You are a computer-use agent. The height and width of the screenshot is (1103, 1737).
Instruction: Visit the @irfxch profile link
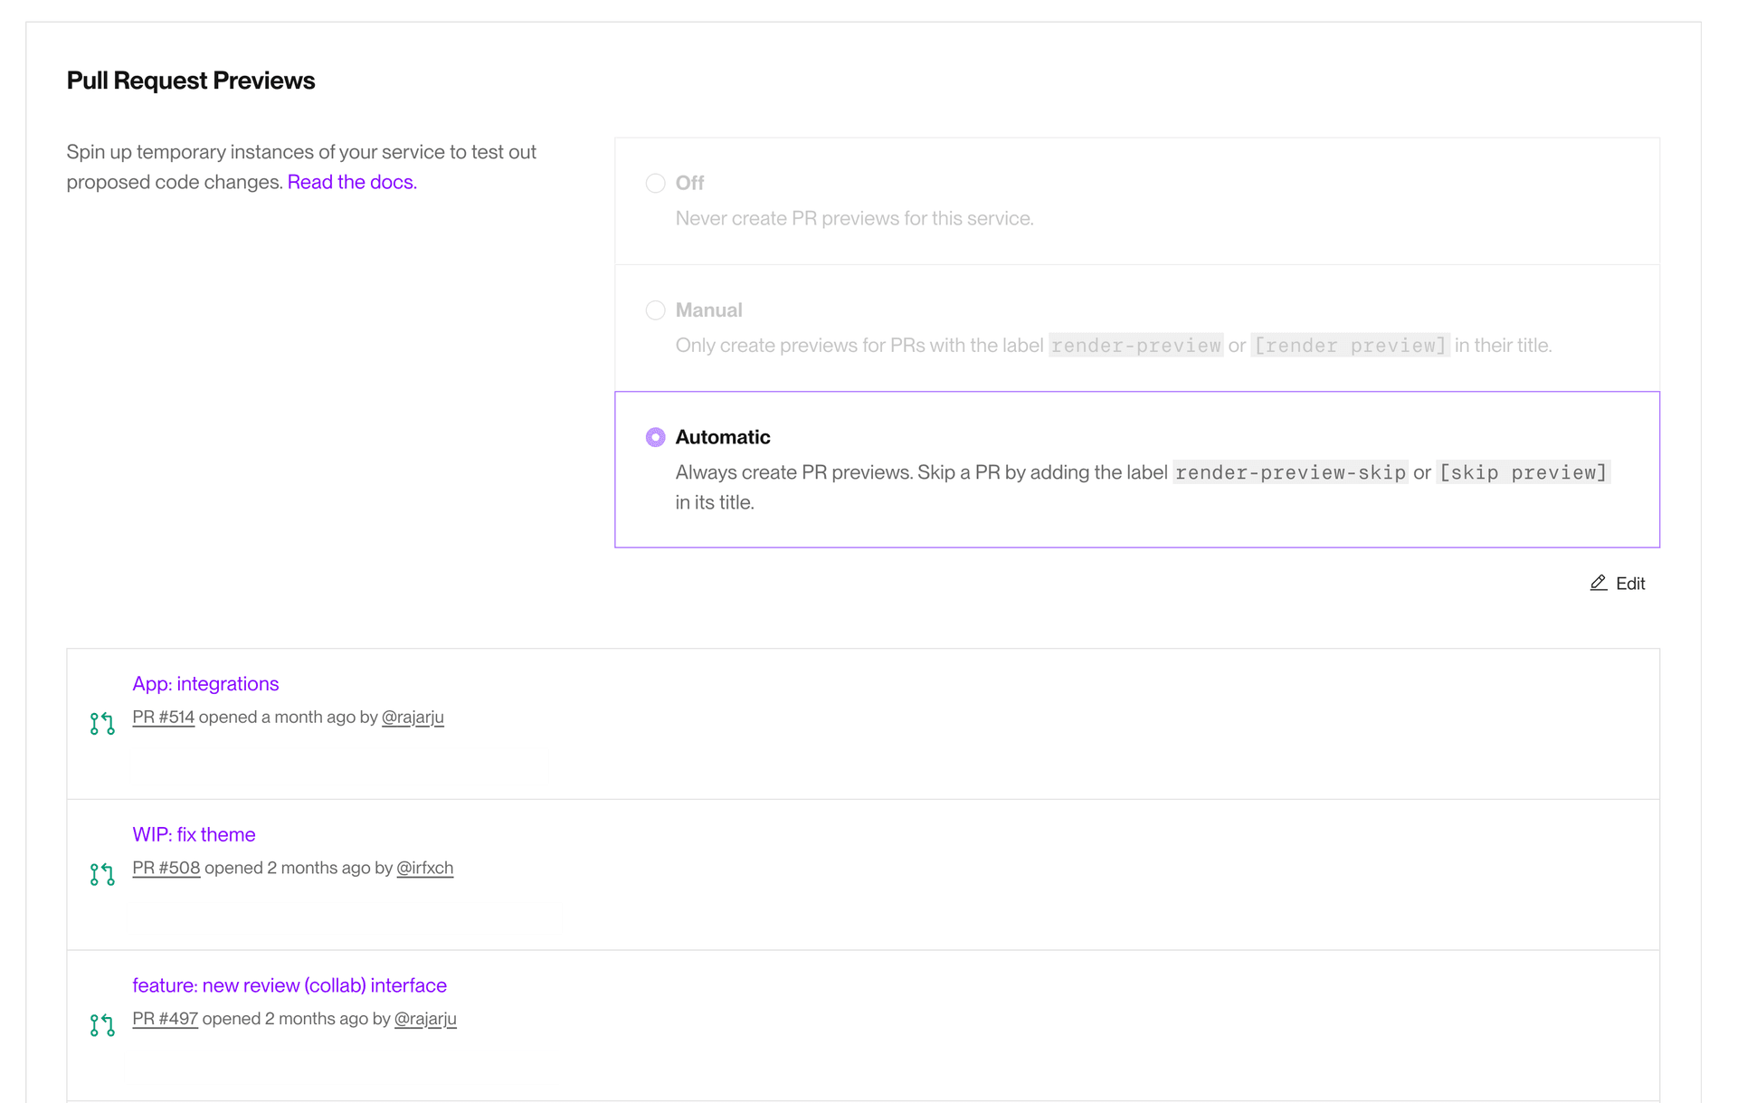(424, 868)
